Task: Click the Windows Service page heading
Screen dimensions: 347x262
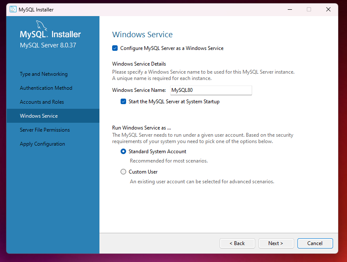Action: (x=142, y=35)
